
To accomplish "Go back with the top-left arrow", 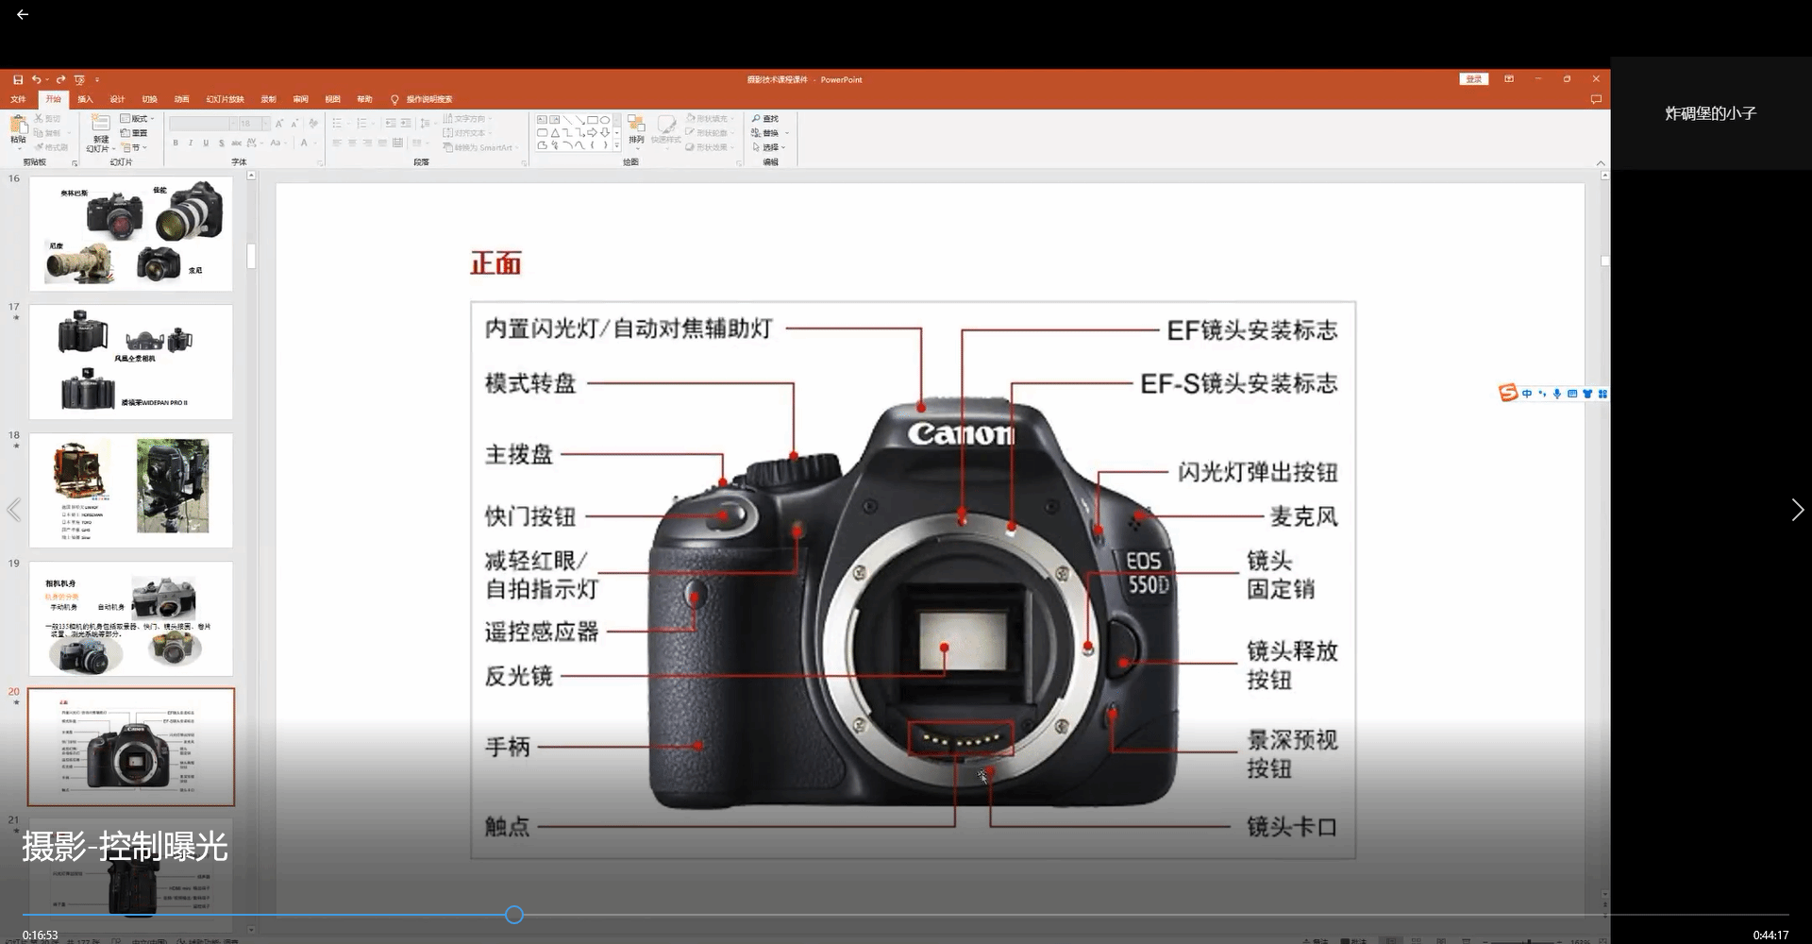I will pyautogui.click(x=23, y=14).
